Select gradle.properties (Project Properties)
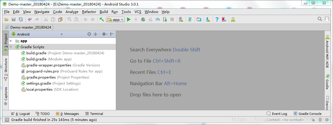The image size is (333, 125). 55,77
